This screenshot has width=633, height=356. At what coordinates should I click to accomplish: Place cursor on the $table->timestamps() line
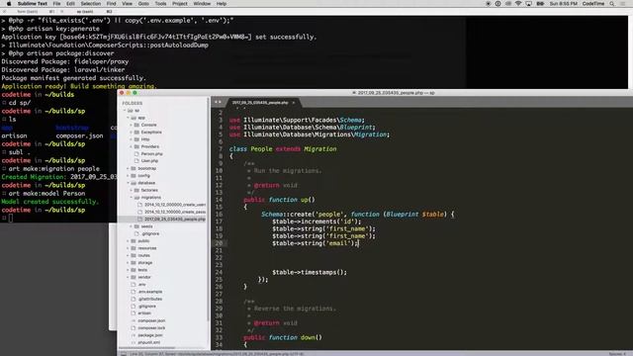(x=310, y=273)
